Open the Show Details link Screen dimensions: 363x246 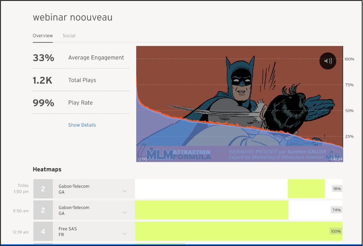click(82, 125)
